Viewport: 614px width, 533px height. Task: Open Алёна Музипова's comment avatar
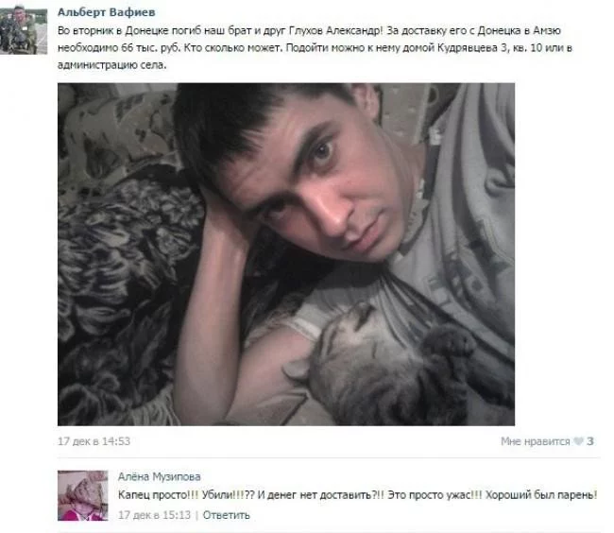tap(82, 495)
